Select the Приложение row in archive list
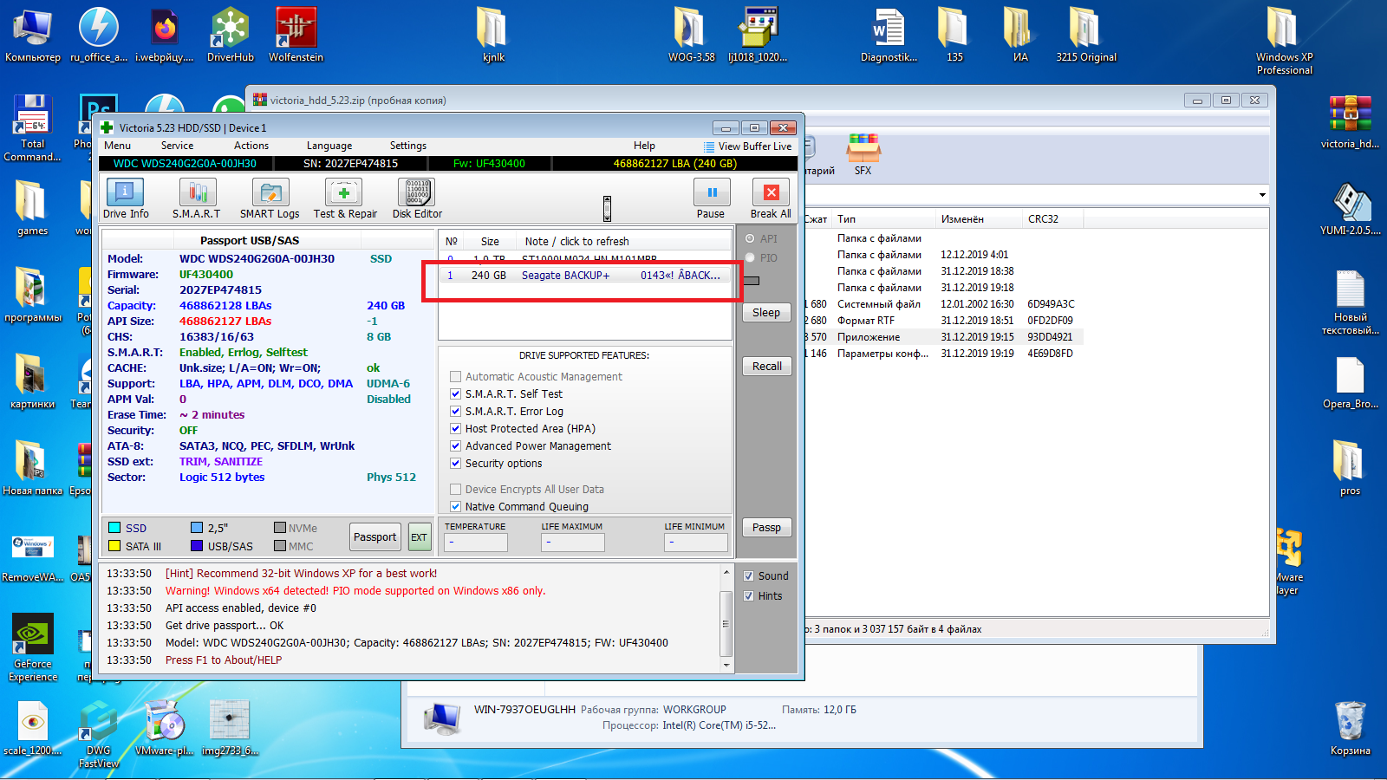 point(945,337)
